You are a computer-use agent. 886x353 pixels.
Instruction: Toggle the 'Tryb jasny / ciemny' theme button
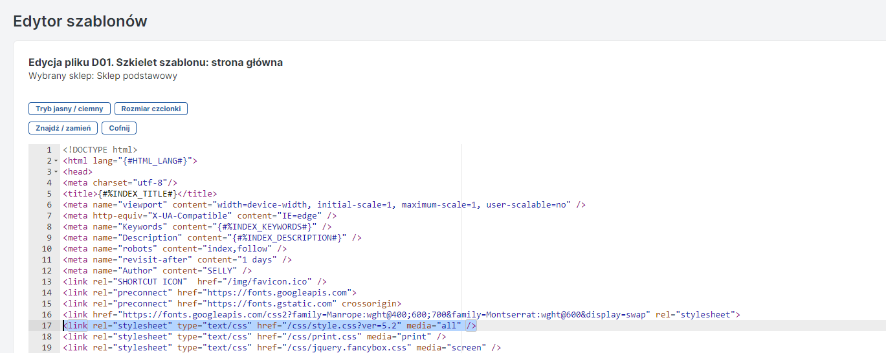69,109
